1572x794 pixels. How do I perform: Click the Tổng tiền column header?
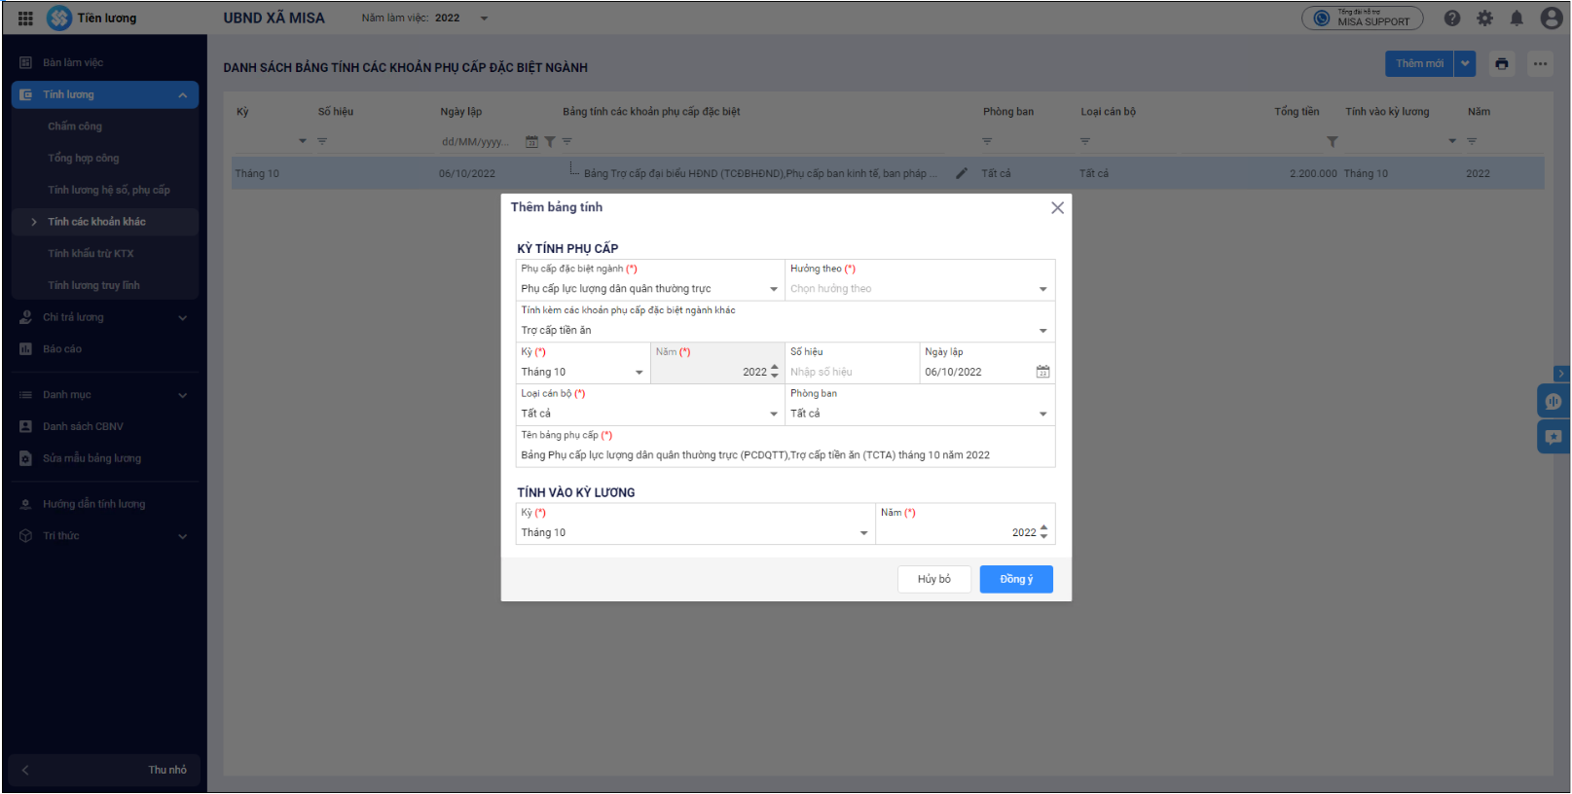[1297, 112]
